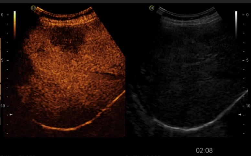Click the 02:08 contrast timer
The image size is (251, 156).
(204, 151)
